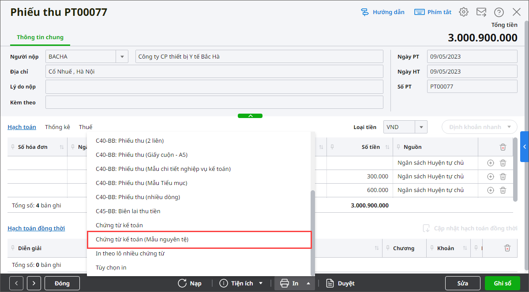The image size is (529, 292).
Task: Click the delete-all icon in Nguồn table header
Action: pos(503,147)
